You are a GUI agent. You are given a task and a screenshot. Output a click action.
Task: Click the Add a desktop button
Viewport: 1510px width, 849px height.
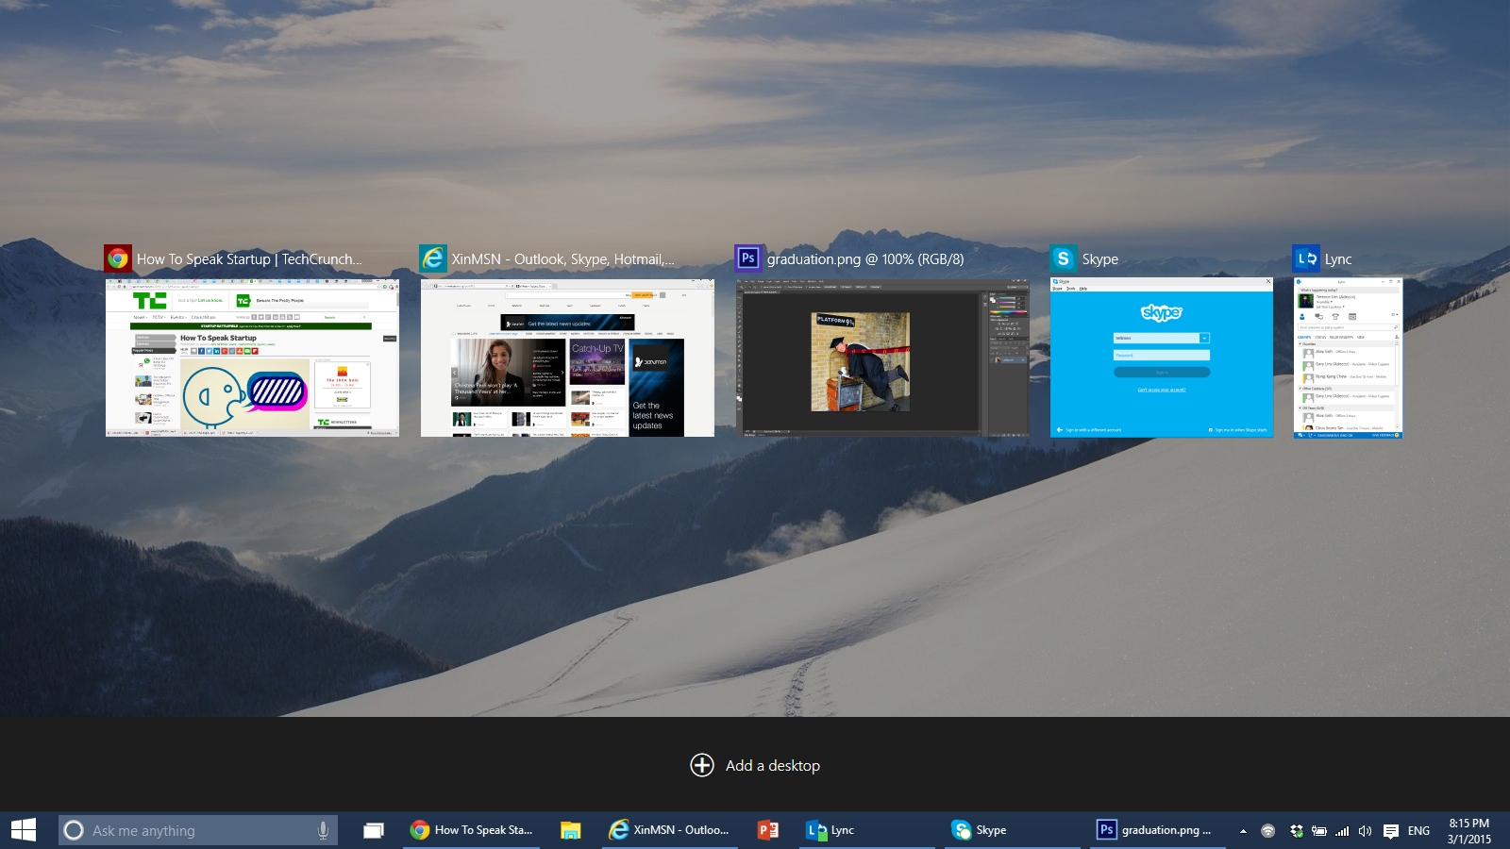pos(755,765)
